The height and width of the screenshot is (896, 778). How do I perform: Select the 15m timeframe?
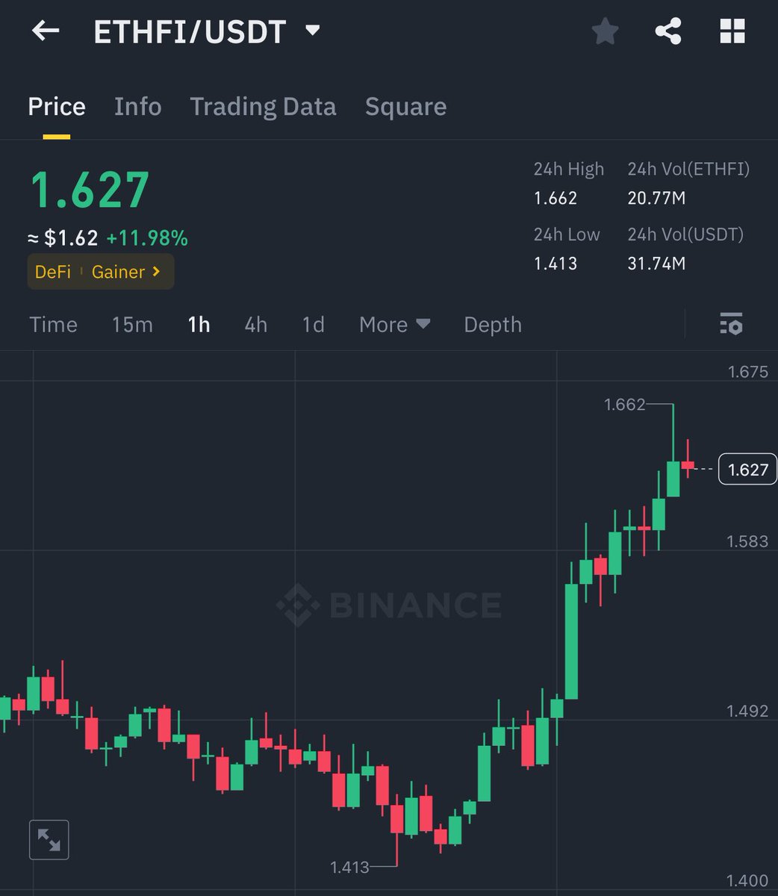(x=131, y=324)
